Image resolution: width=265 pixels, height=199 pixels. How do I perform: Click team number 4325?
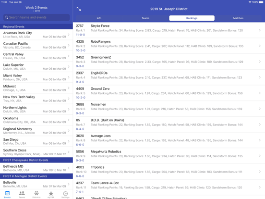point(80,41)
